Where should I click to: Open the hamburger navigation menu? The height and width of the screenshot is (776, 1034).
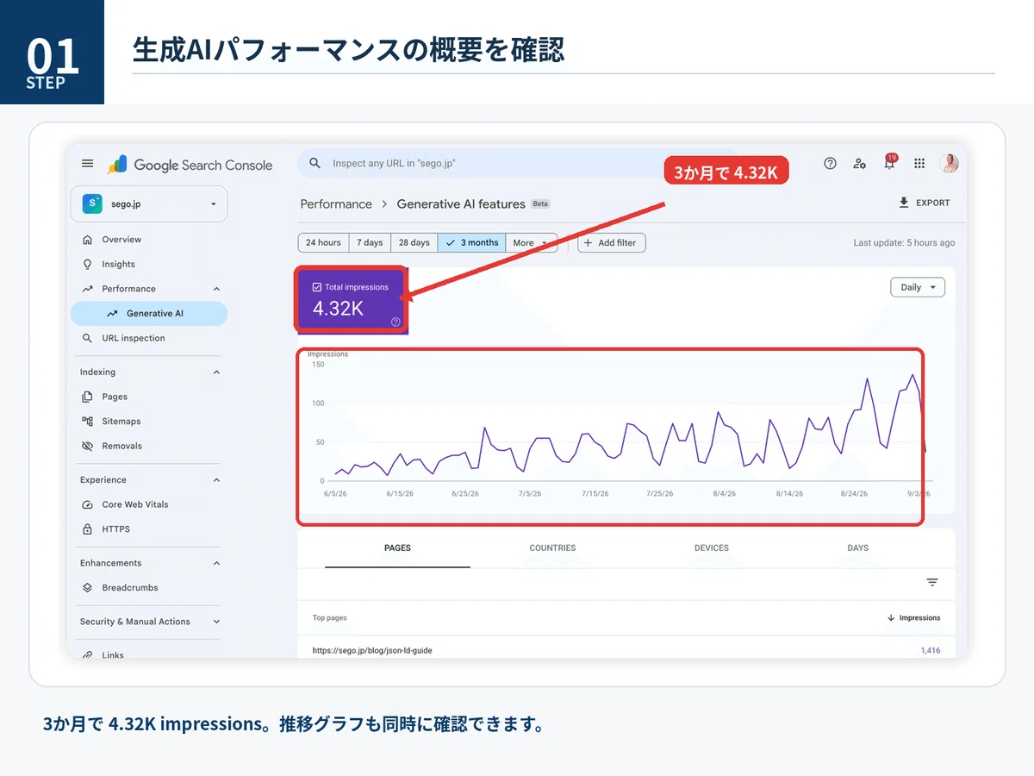87,164
